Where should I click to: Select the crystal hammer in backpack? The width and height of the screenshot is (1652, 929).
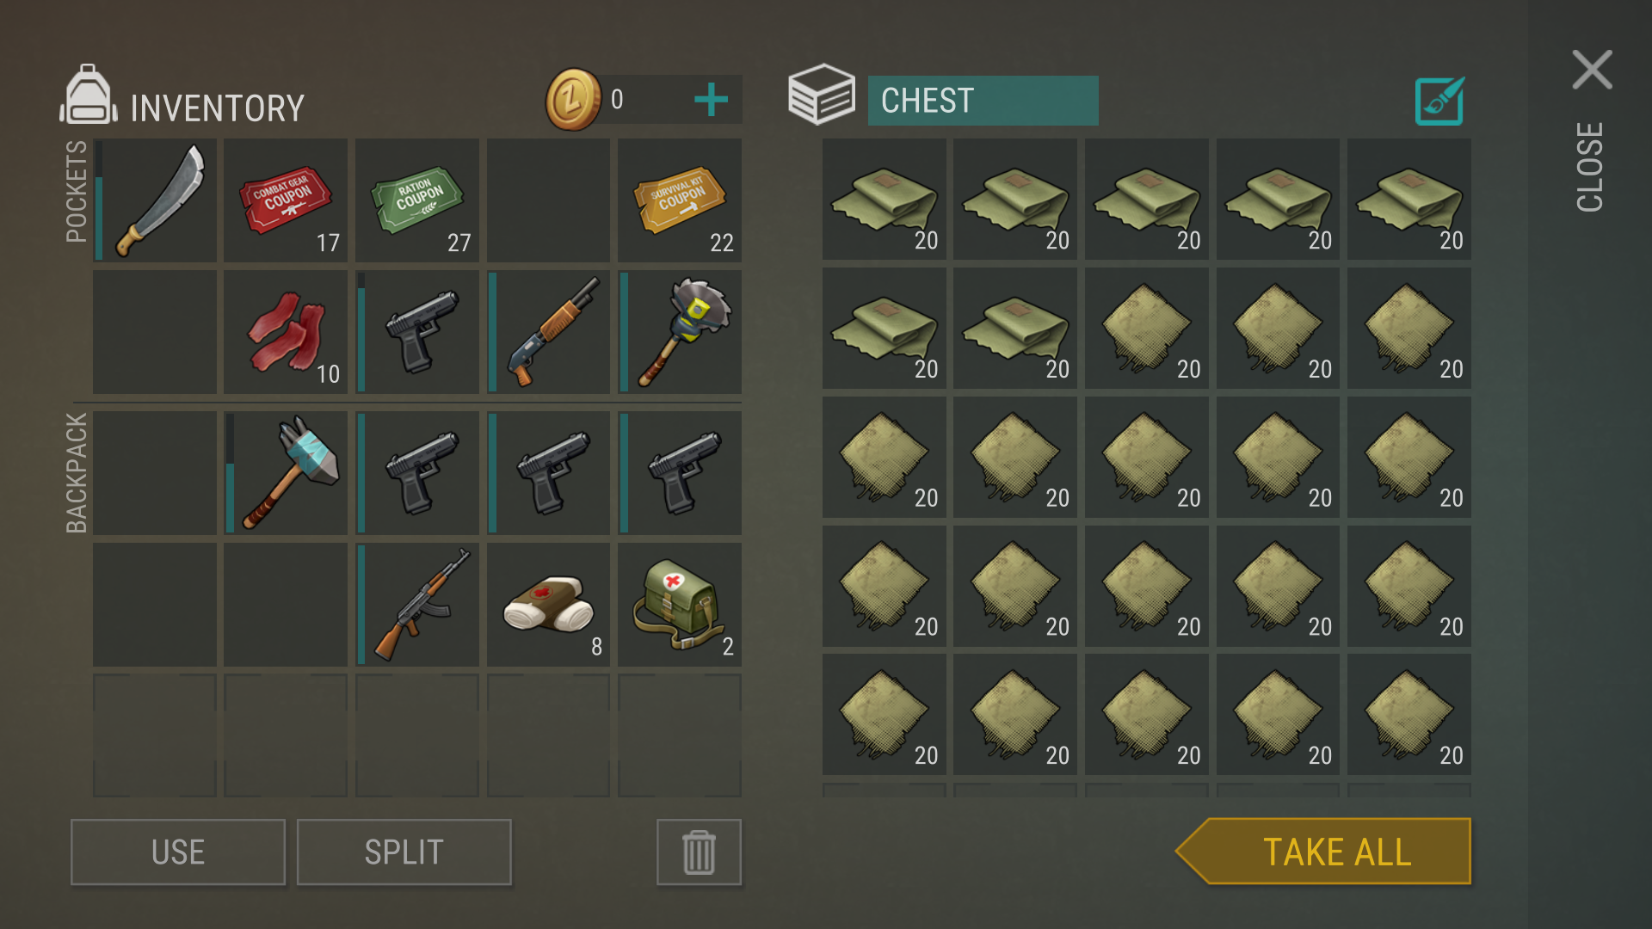click(x=286, y=473)
